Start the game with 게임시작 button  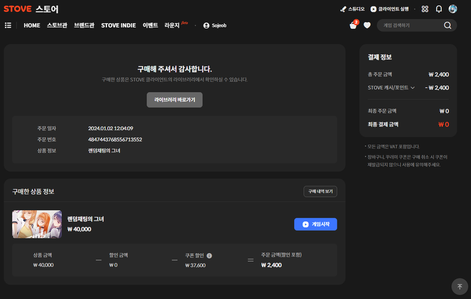[x=315, y=224]
